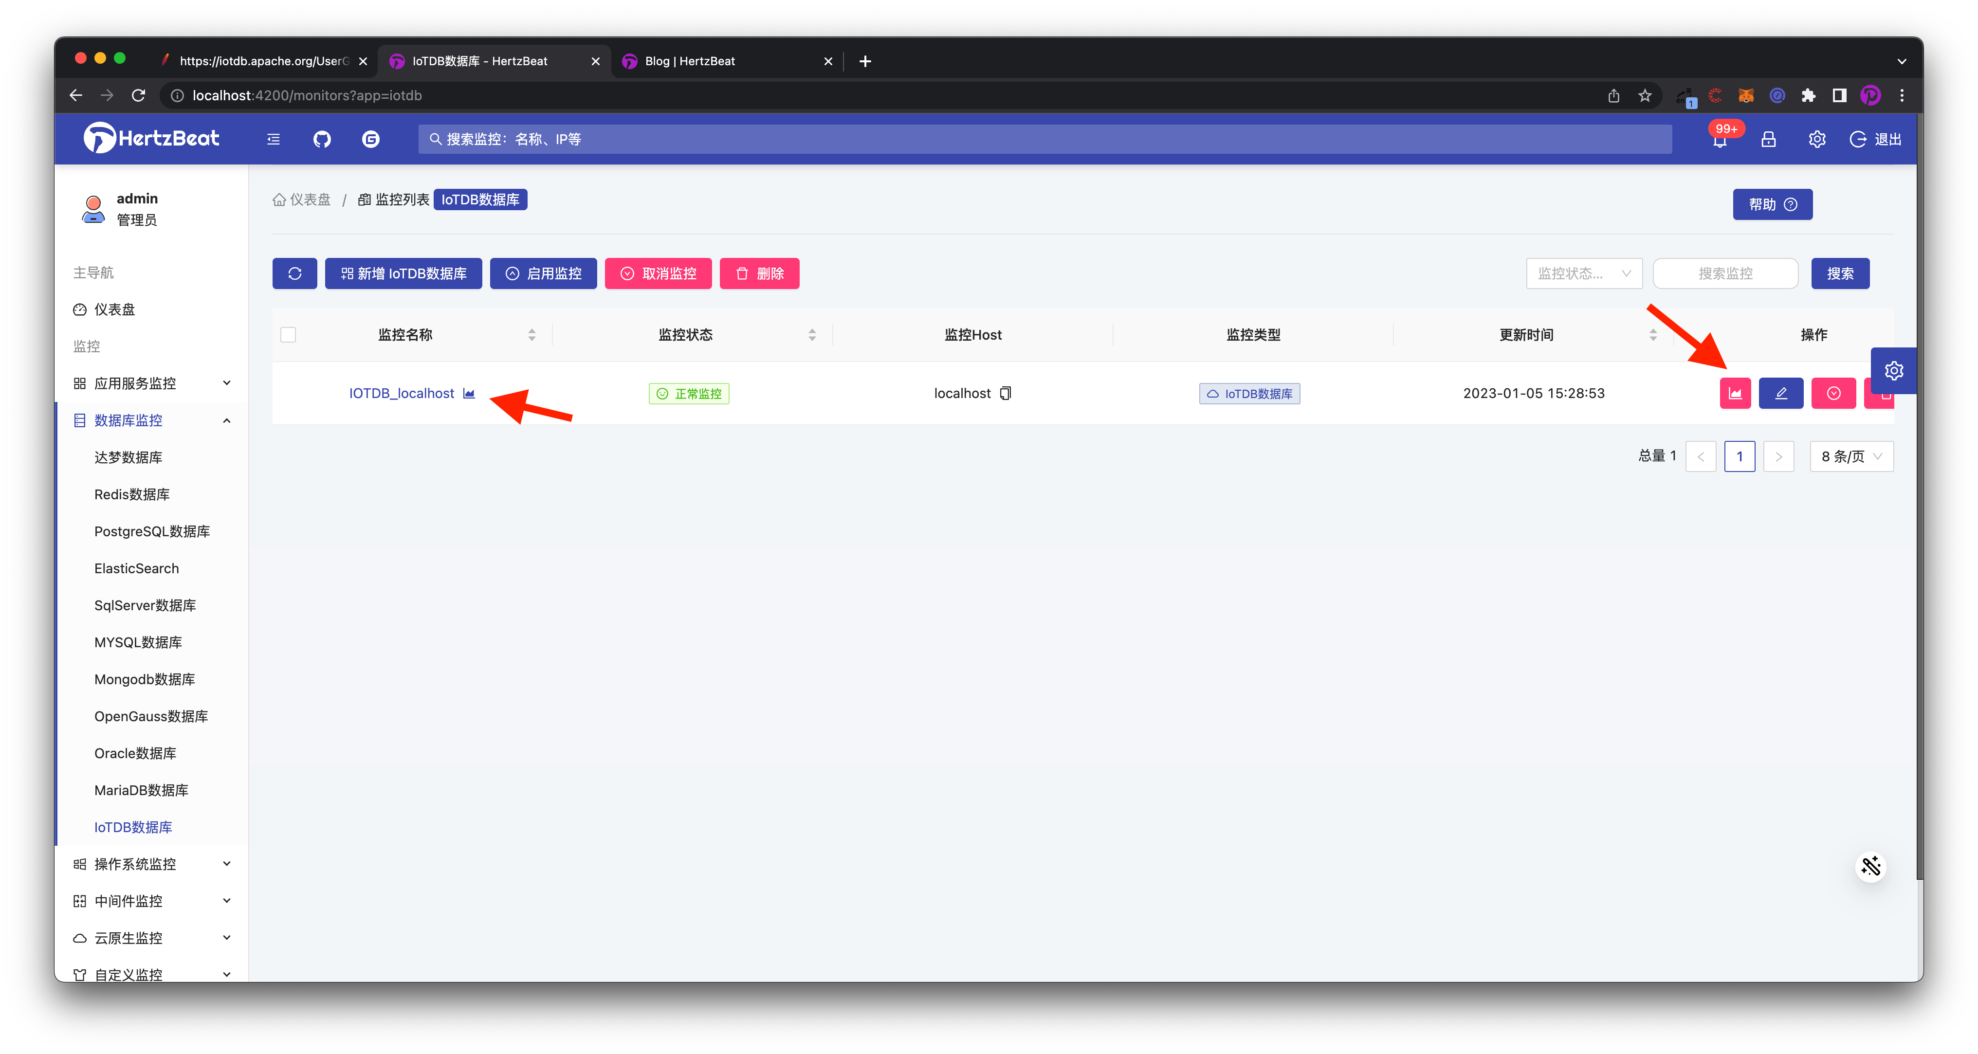The width and height of the screenshot is (1978, 1054).
Task: Click 新增 IoTDB数据库 button
Action: [x=403, y=273]
